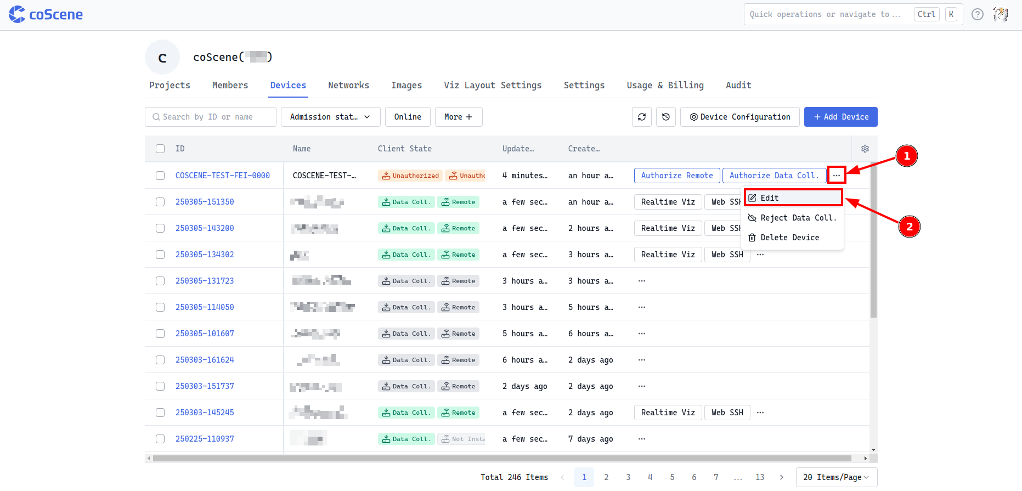Open the More + filter dropdown
This screenshot has width=1022, height=491.
click(459, 117)
